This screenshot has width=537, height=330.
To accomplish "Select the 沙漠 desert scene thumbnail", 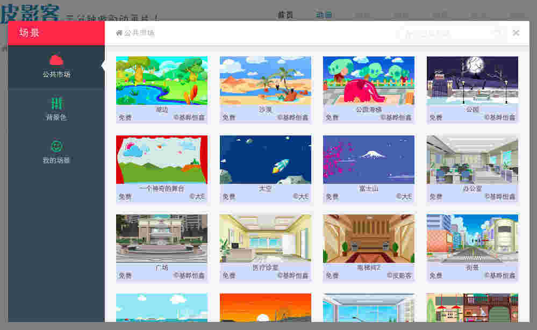I will [x=266, y=81].
